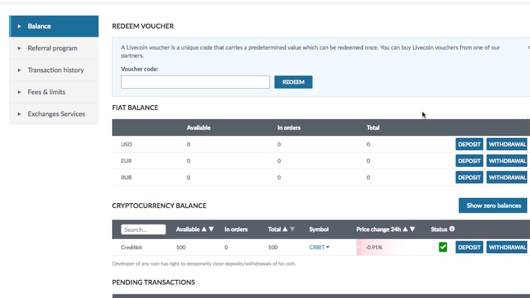The width and height of the screenshot is (530, 298).
Task: Sort Price change 24h descending arrow
Action: coord(412,229)
